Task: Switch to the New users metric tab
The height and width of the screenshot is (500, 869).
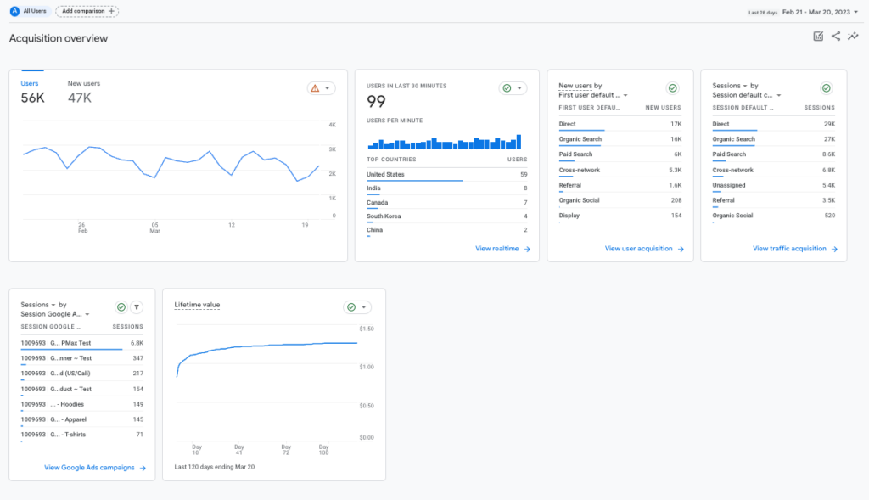Action: tap(82, 83)
